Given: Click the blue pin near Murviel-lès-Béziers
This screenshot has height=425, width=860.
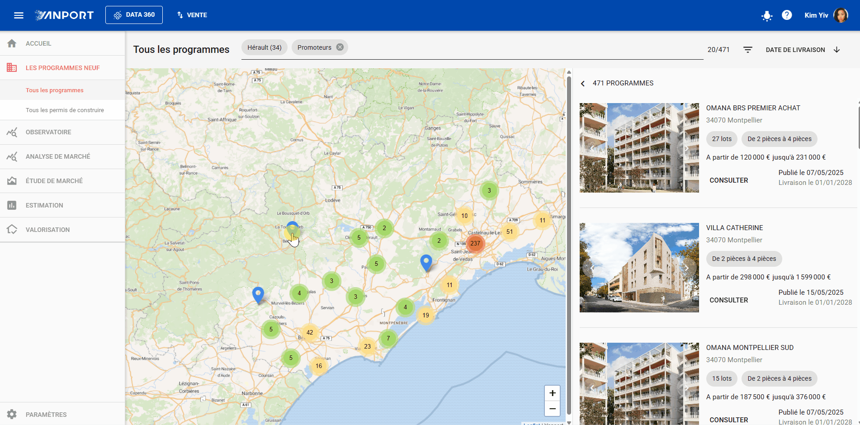Looking at the screenshot, I should click(x=258, y=295).
